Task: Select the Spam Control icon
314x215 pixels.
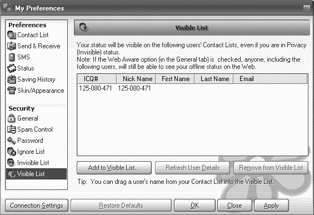Action: 12,129
